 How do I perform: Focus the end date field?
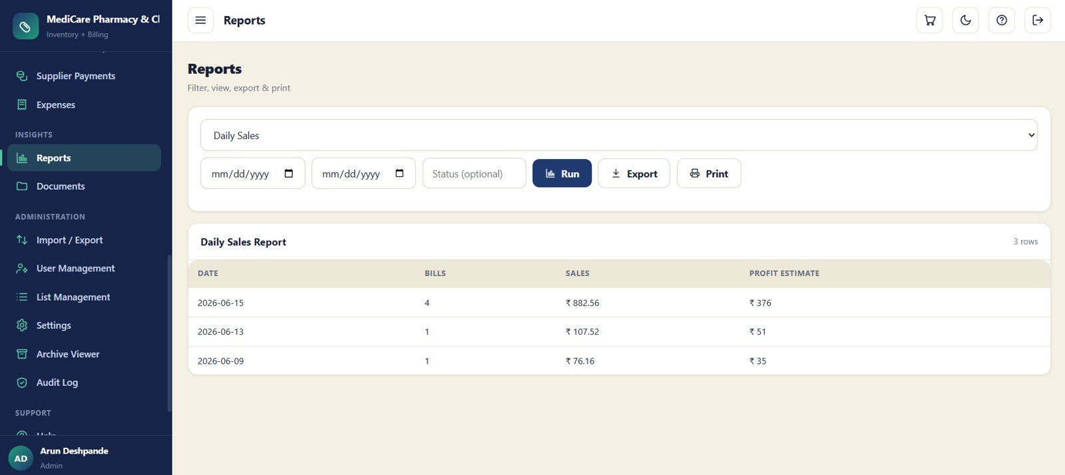point(363,174)
